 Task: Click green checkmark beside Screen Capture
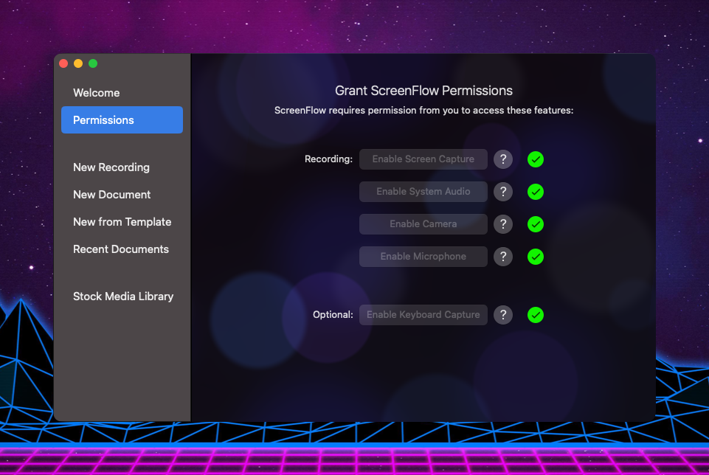536,159
